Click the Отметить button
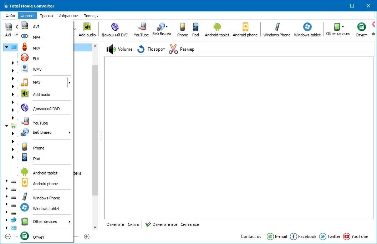377x244 pixels. pyautogui.click(x=115, y=224)
